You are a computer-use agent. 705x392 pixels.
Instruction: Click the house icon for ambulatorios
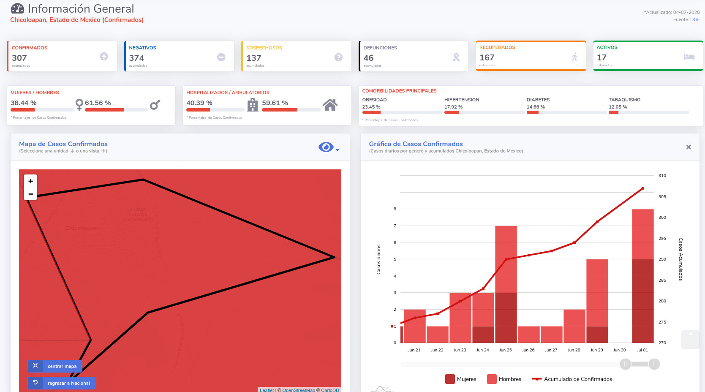click(x=330, y=104)
